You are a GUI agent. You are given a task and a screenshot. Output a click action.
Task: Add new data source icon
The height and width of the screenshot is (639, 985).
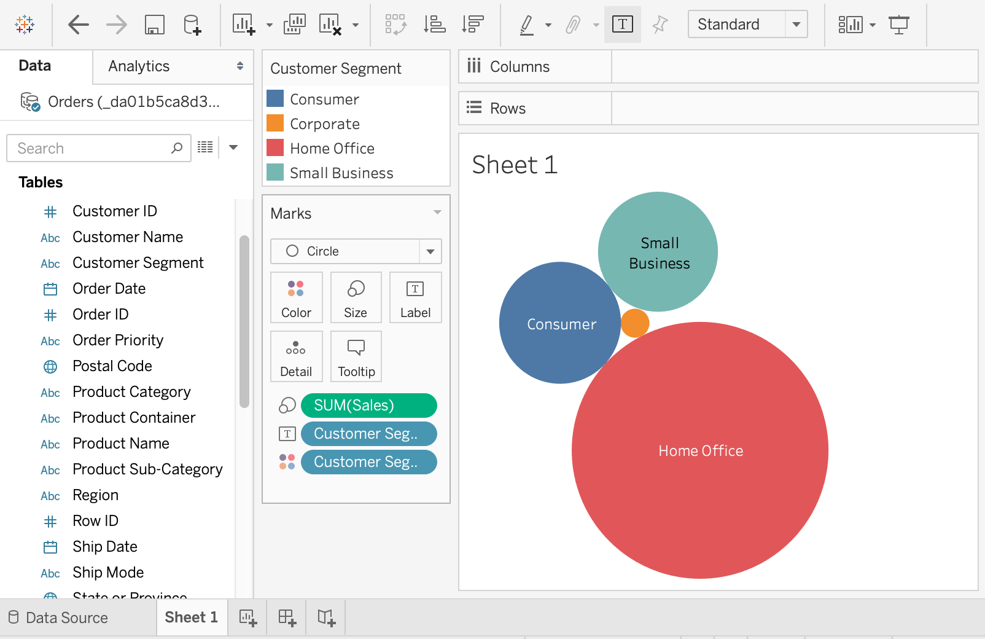click(192, 25)
